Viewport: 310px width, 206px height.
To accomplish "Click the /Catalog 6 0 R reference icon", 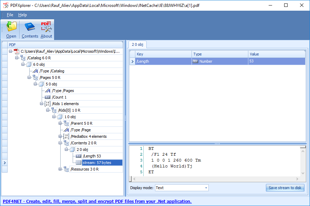I will [x=23, y=58].
